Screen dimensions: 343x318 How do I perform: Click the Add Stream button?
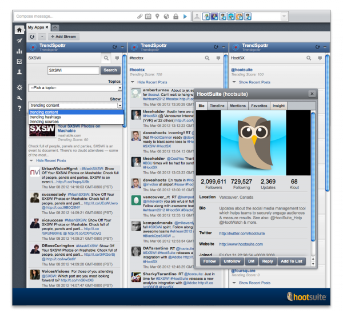click(x=63, y=37)
